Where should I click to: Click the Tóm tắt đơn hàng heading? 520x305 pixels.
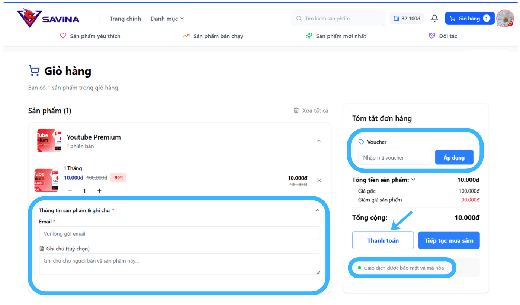382,118
